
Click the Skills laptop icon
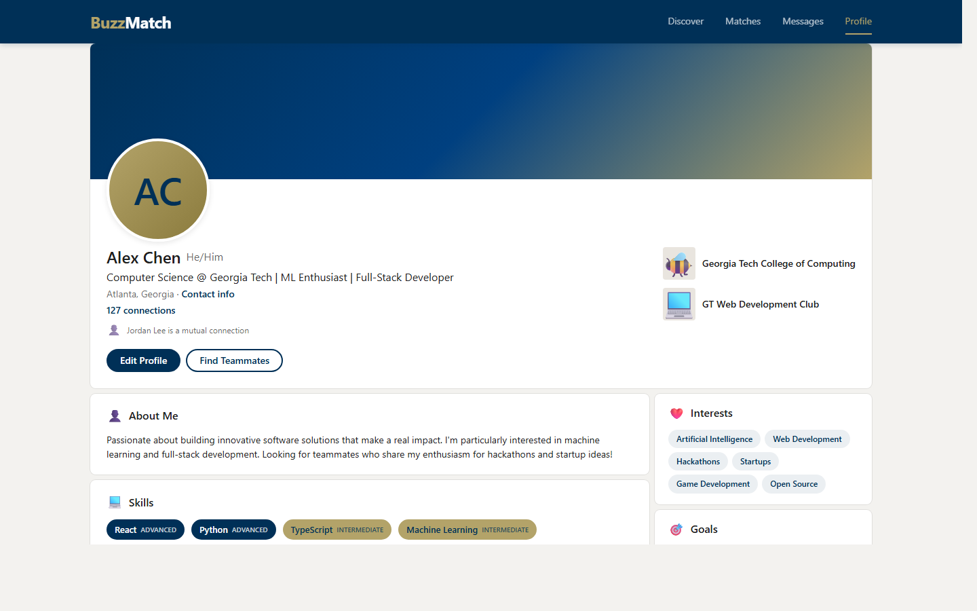point(115,502)
